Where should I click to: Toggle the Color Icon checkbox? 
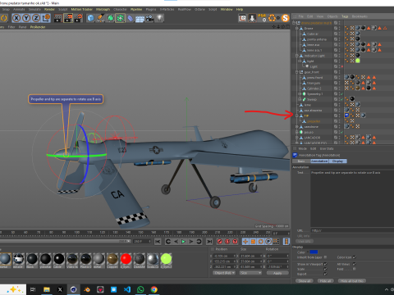pos(355,257)
